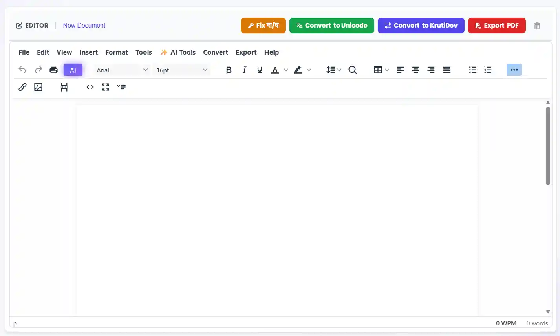Delete document with the trash icon
The width and height of the screenshot is (560, 336).
pyautogui.click(x=537, y=26)
